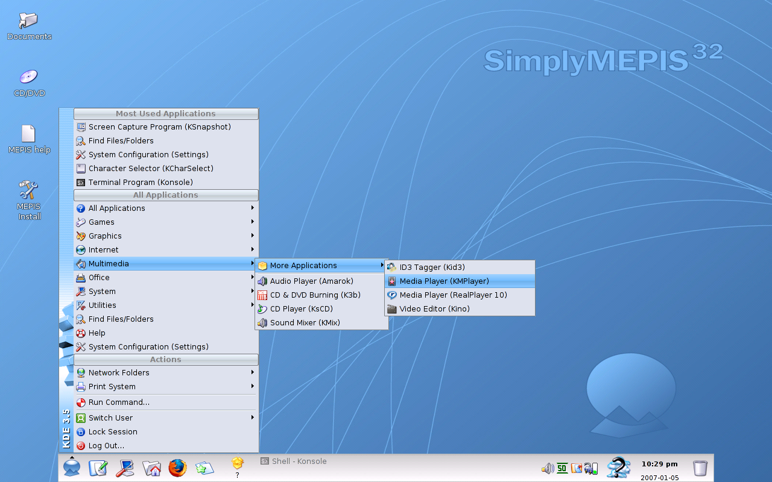Open the KDE start menu button
The image size is (772, 482).
(72, 468)
